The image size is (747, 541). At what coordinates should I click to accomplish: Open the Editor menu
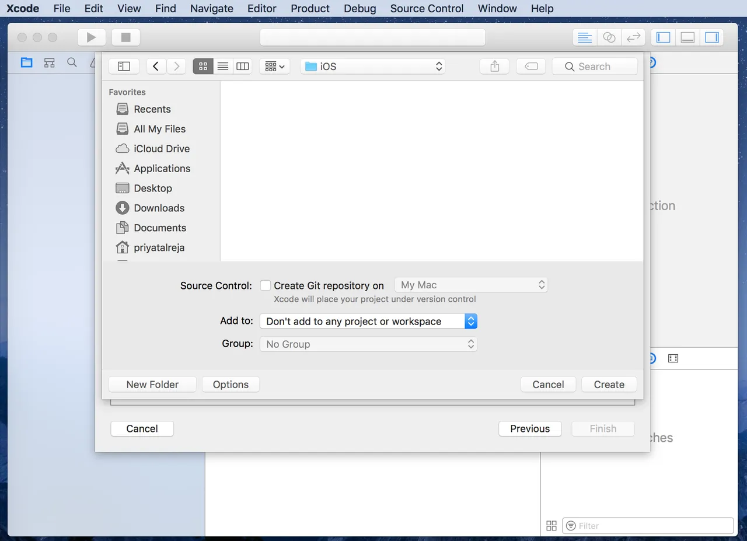coord(262,8)
